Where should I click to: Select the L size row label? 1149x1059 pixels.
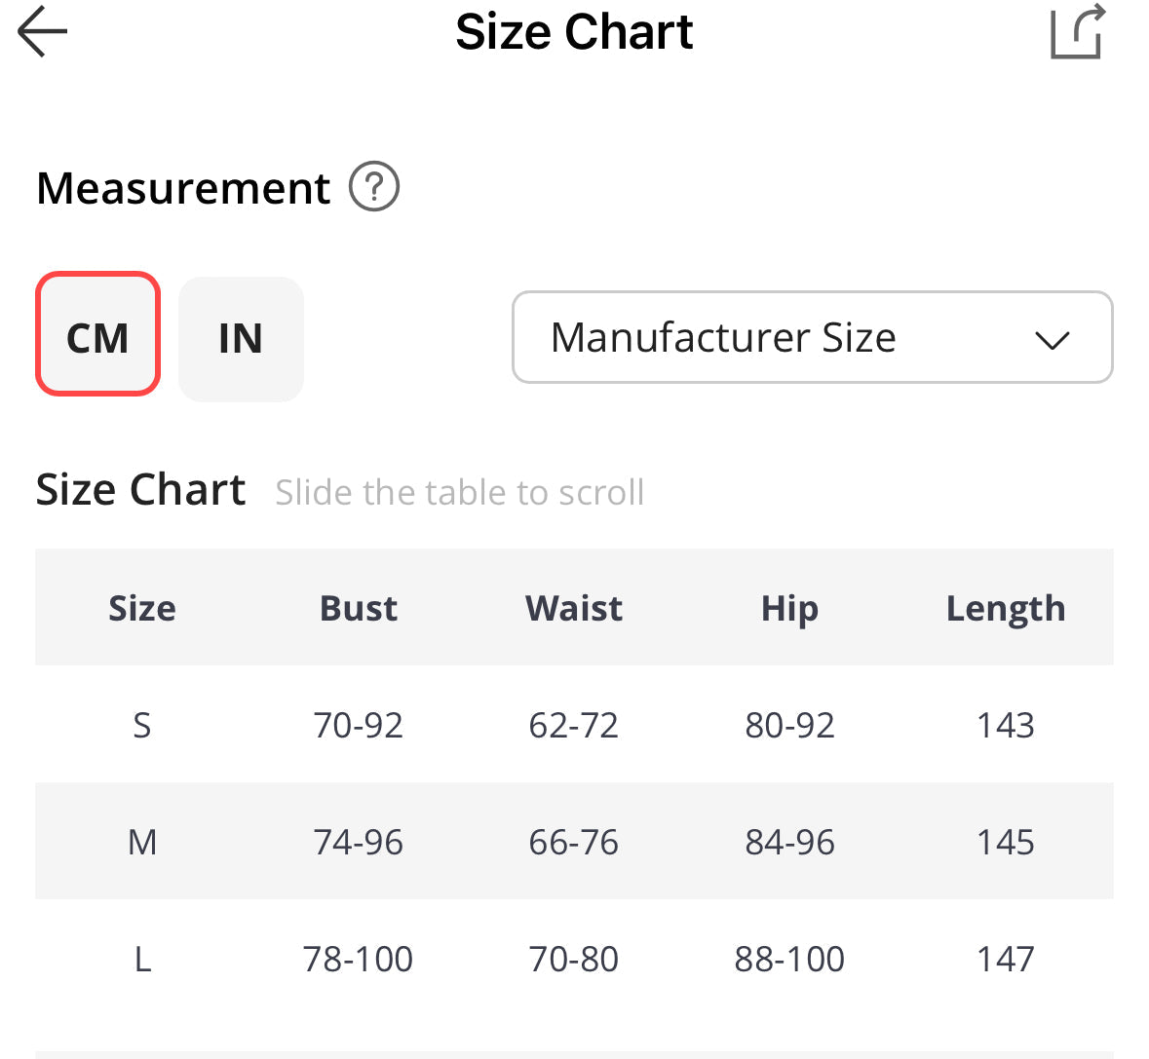pyautogui.click(x=142, y=959)
